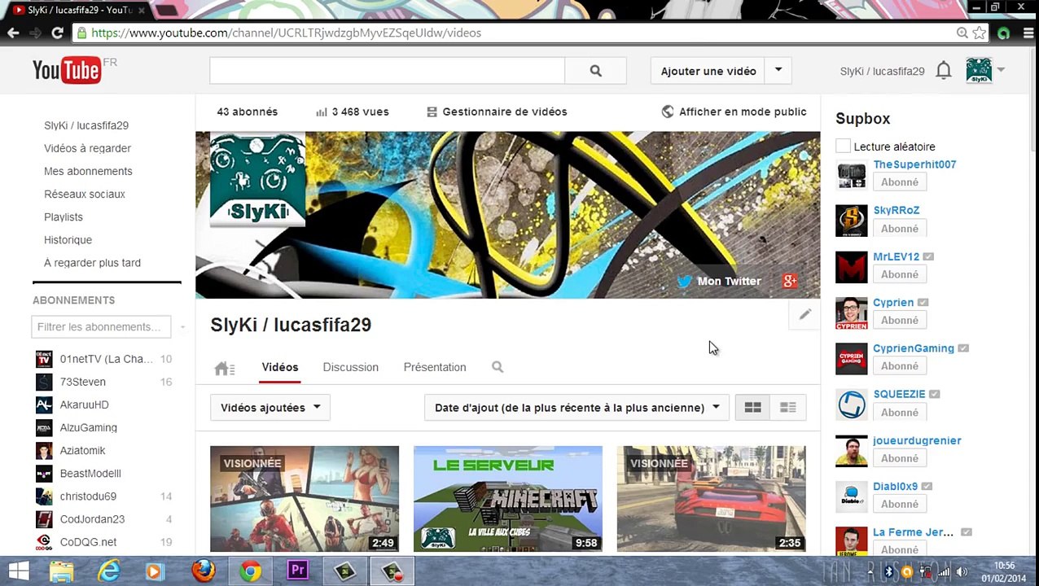Screen dimensions: 1039x586
Task: Open Mon Twitter banner link
Action: tap(720, 281)
